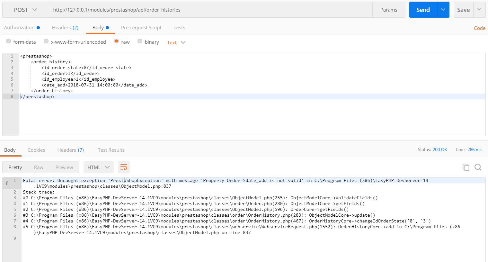This screenshot has width=488, height=262.
Task: Expand the Save button dropdown arrow
Action: pyautogui.click(x=479, y=10)
